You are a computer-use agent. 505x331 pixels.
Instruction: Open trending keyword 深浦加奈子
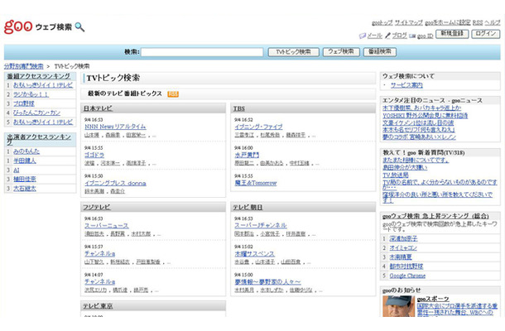click(x=403, y=238)
